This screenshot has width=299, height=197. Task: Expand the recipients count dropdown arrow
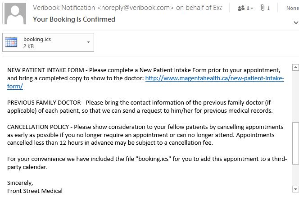252,9
